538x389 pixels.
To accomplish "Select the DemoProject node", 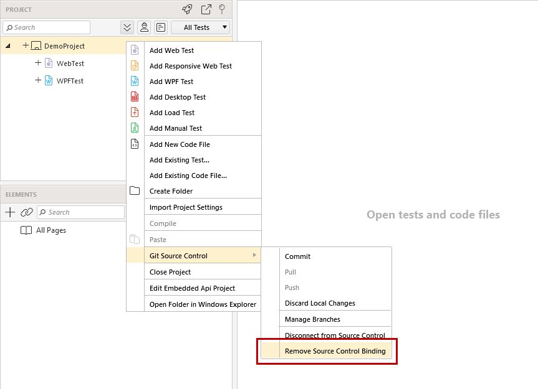I will coord(63,46).
